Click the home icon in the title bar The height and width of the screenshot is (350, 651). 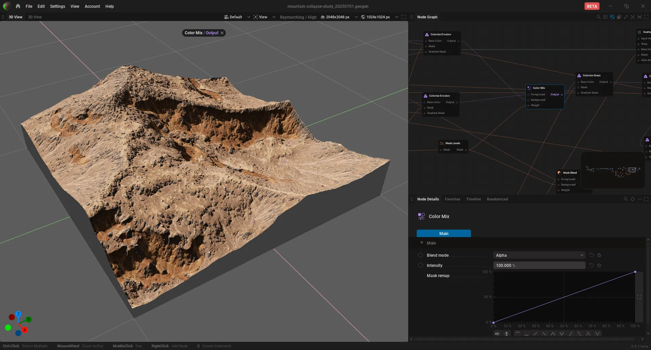tap(18, 6)
